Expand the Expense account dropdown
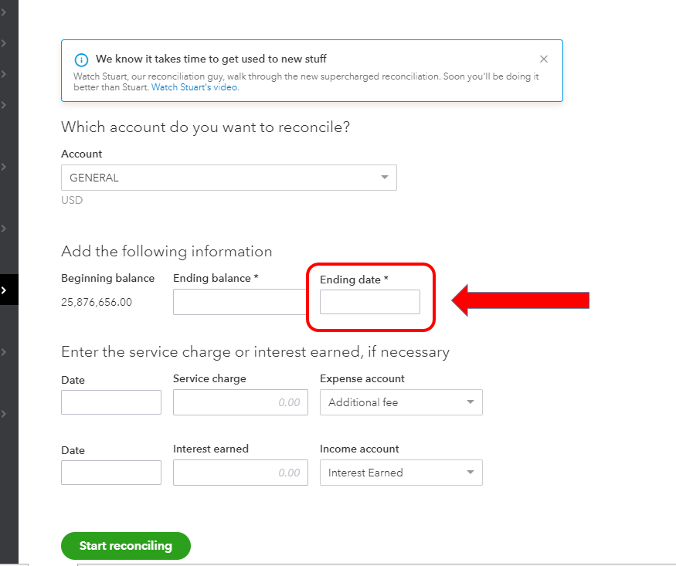The height and width of the screenshot is (566, 676). (x=401, y=402)
